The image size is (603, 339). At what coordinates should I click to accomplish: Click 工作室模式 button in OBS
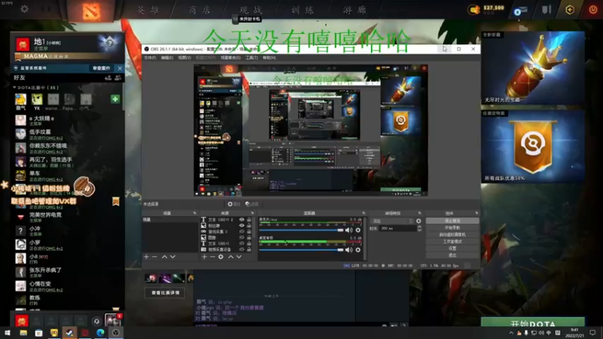coord(452,241)
